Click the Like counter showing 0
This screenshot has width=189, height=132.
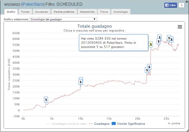pyautogui.click(x=181, y=5)
